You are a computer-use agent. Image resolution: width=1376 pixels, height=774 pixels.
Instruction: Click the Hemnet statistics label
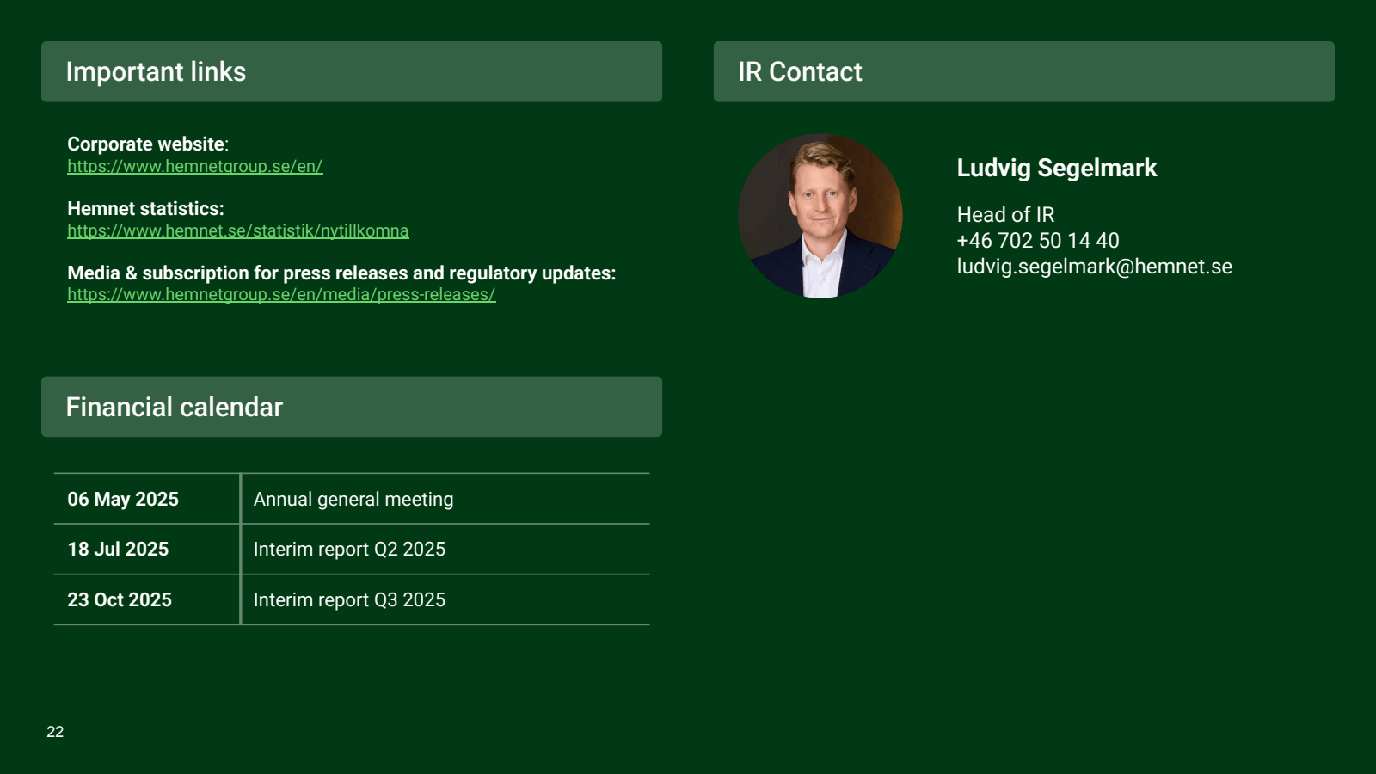[145, 208]
